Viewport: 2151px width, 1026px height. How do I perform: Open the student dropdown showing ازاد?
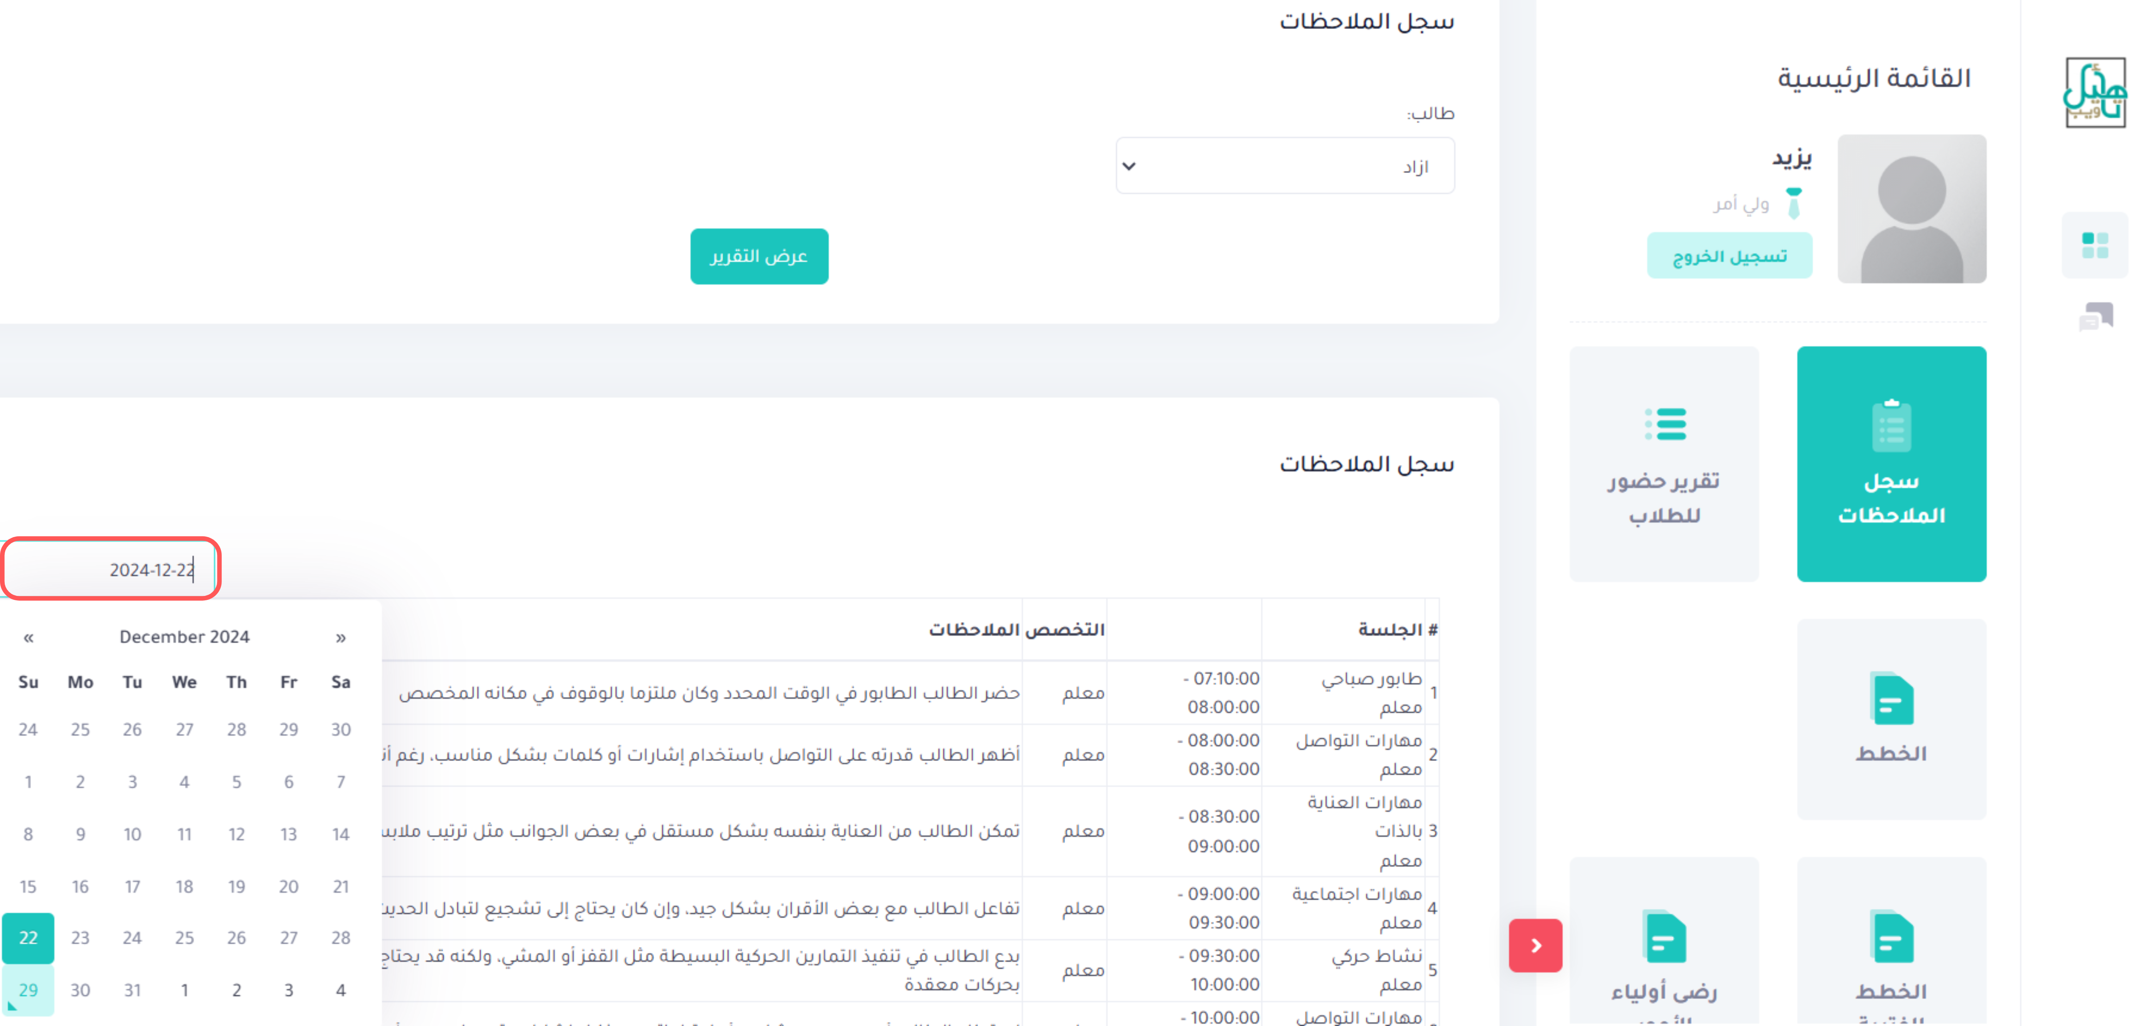pyautogui.click(x=1284, y=166)
